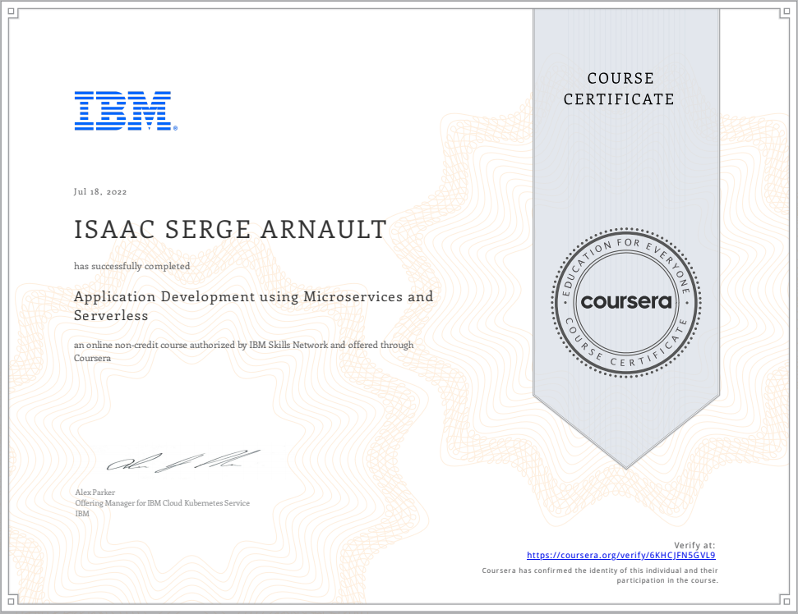The image size is (798, 614).
Task: Open the coursera.org verify link
Action: pyautogui.click(x=620, y=555)
